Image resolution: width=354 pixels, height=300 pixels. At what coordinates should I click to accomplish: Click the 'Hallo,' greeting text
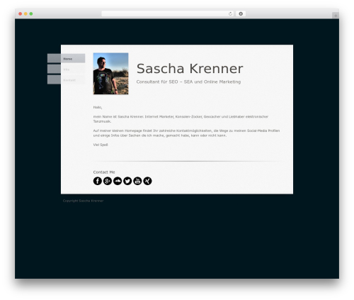(98, 107)
